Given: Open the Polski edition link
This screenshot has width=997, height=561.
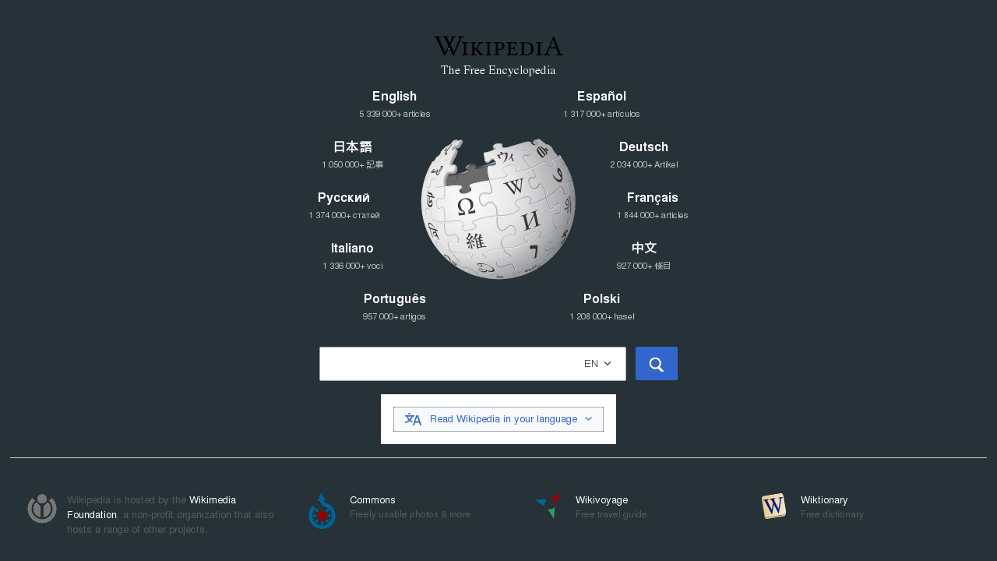Looking at the screenshot, I should pyautogui.click(x=601, y=299).
